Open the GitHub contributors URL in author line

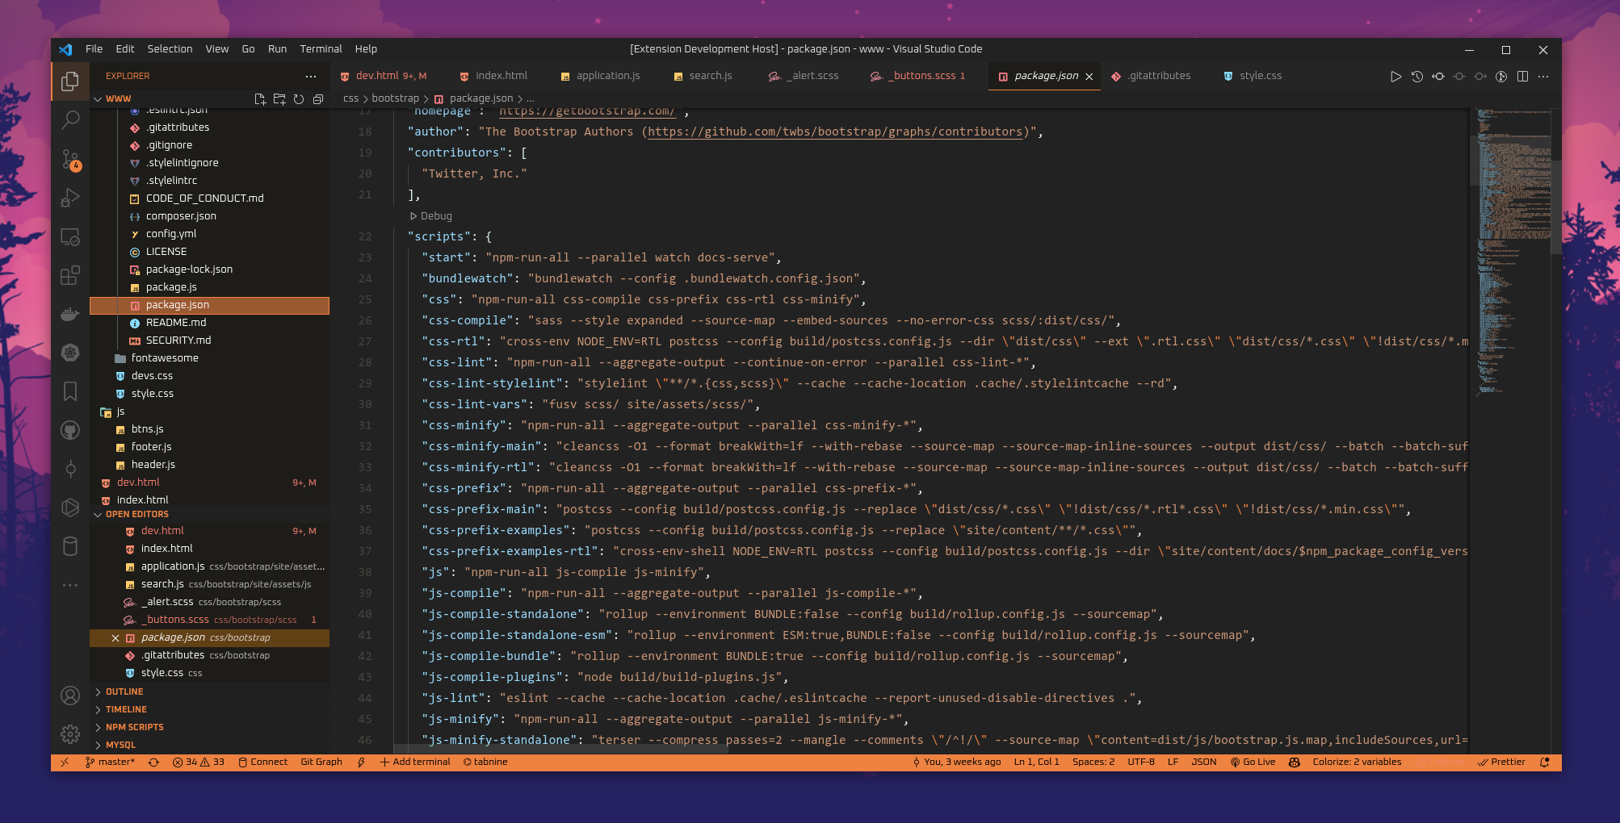(835, 132)
